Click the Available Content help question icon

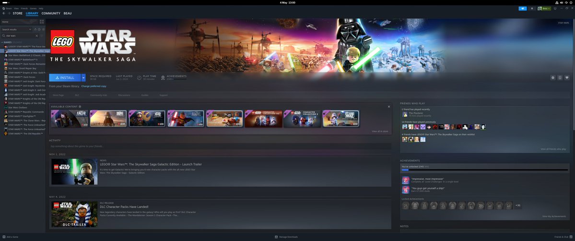pyautogui.click(x=80, y=107)
